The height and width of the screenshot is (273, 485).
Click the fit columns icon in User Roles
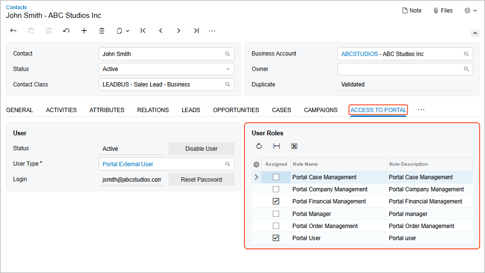[276, 146]
